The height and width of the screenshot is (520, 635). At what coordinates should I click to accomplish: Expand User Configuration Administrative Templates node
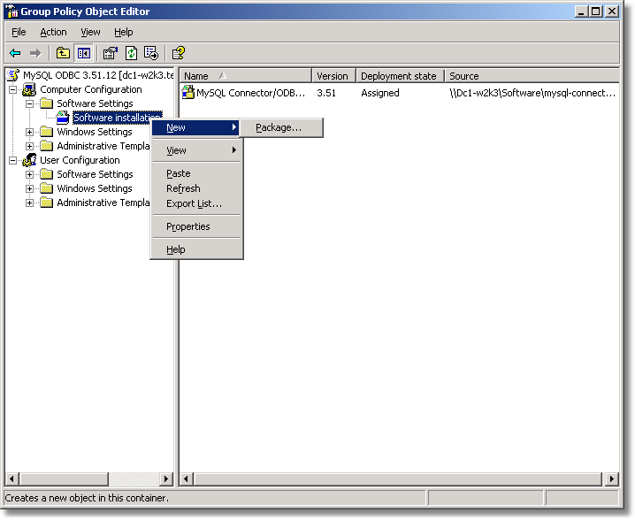(x=29, y=203)
